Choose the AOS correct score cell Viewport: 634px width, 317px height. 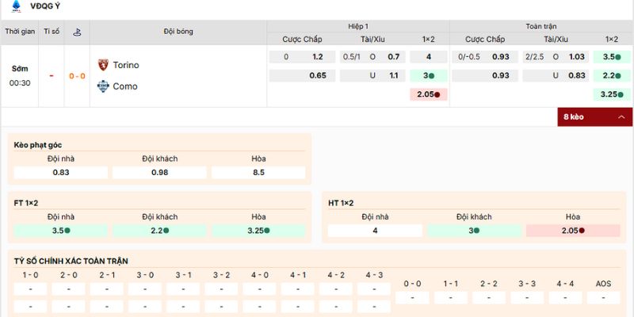604,297
